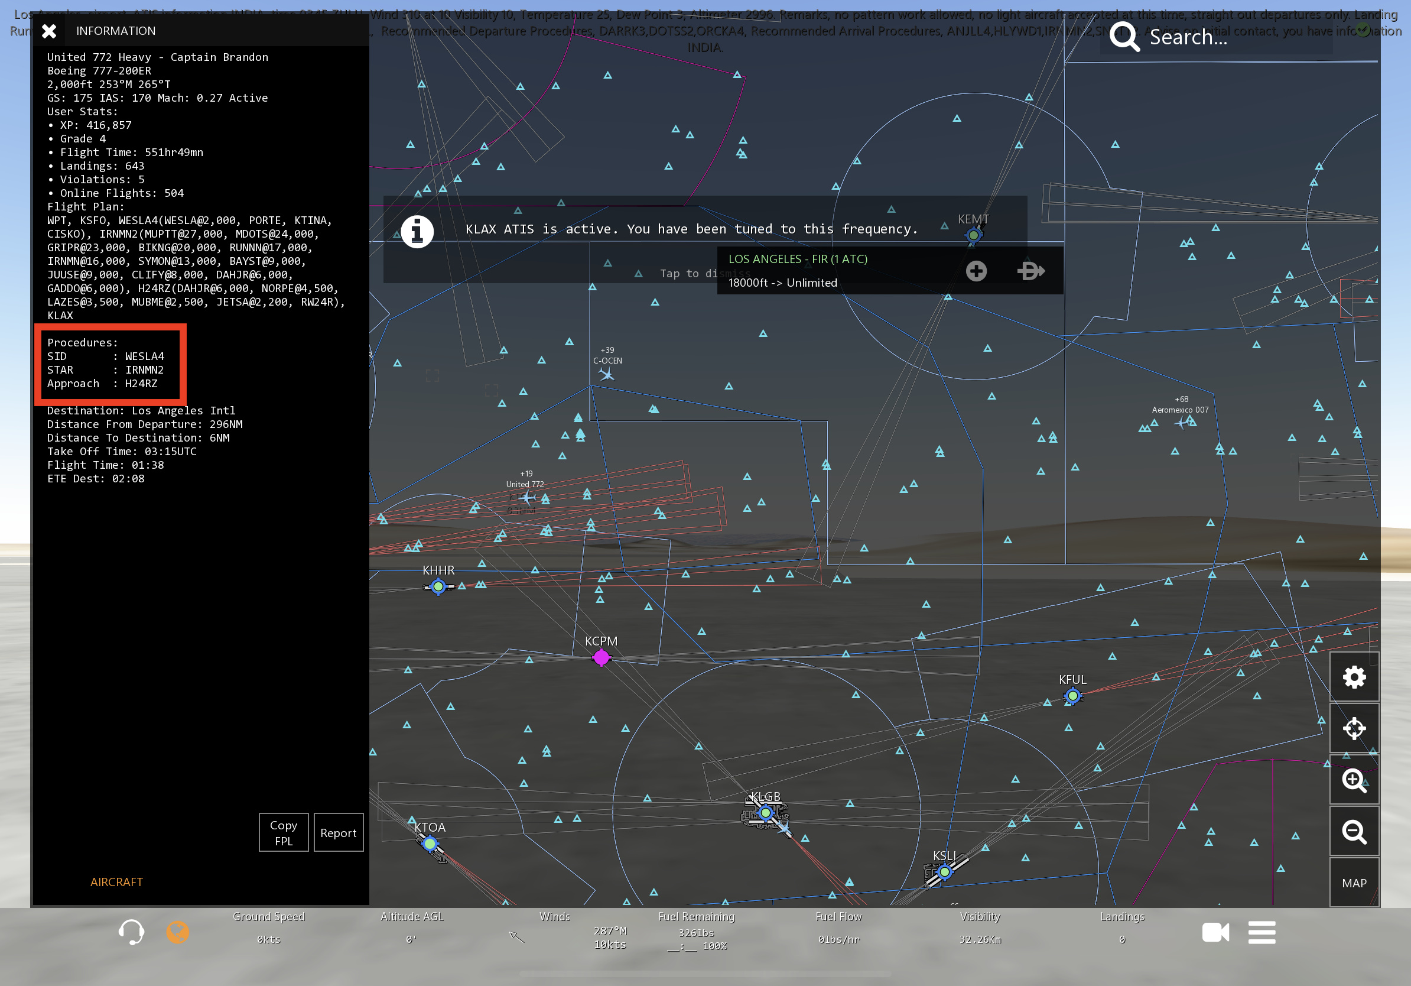Screen dimensions: 1411x986
Task: Open the hamburger menu at bottom bar
Action: tap(1261, 932)
